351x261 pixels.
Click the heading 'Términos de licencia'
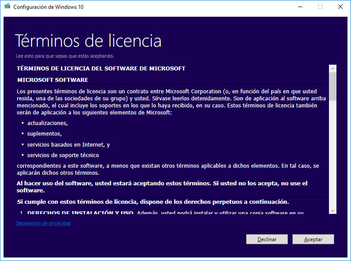click(x=88, y=40)
